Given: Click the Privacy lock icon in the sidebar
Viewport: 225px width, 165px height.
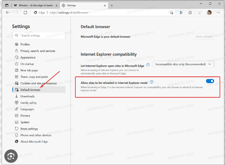Looking at the screenshot, I should [17, 51].
